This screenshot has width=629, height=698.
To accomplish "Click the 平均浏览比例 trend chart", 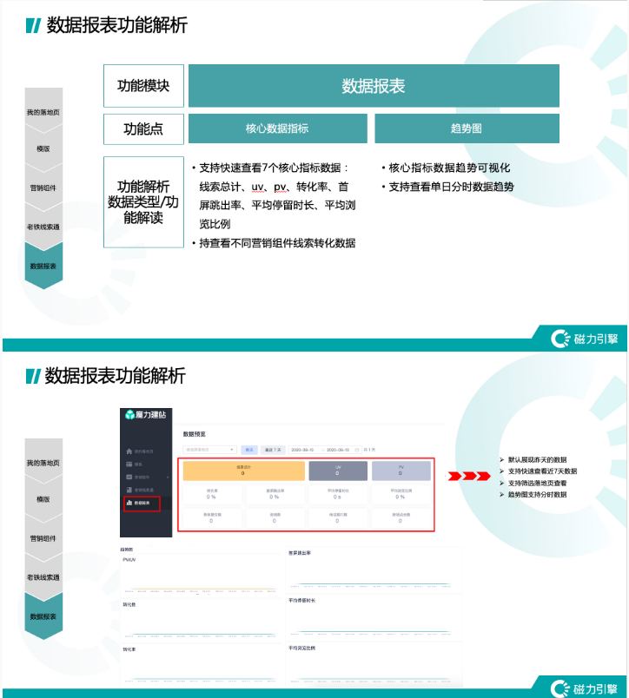I will (374, 665).
